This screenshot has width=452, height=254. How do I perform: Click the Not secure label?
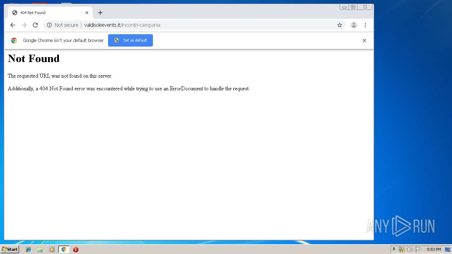66,25
